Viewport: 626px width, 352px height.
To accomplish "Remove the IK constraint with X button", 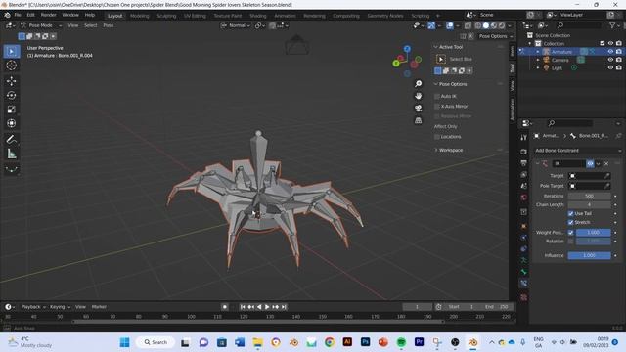I will coord(606,163).
